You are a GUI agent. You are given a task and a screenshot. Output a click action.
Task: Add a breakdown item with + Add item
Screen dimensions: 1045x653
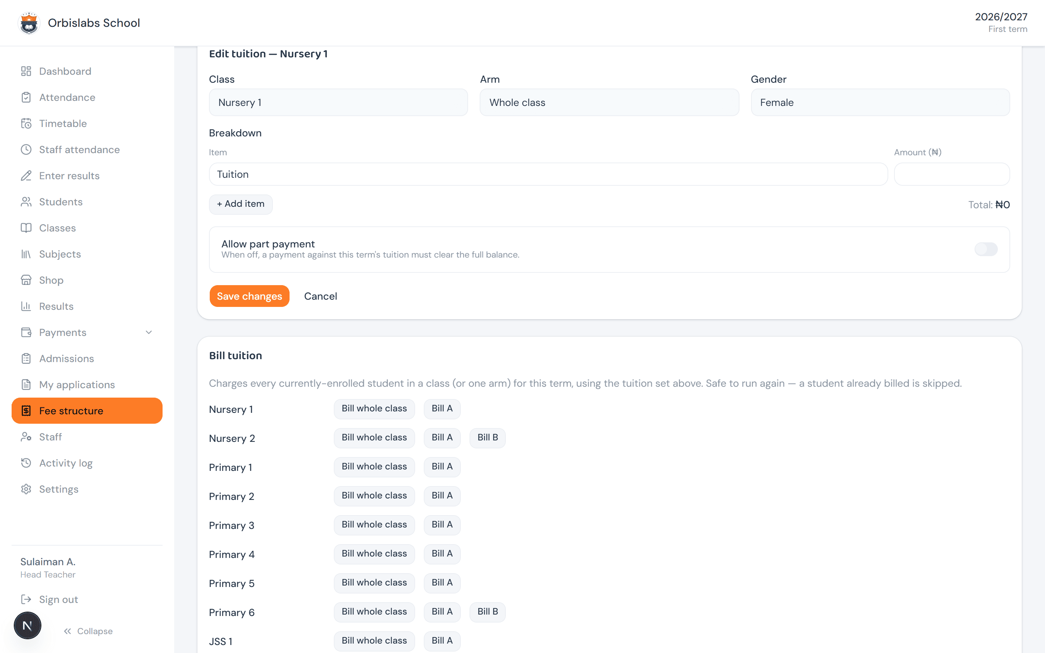(241, 204)
